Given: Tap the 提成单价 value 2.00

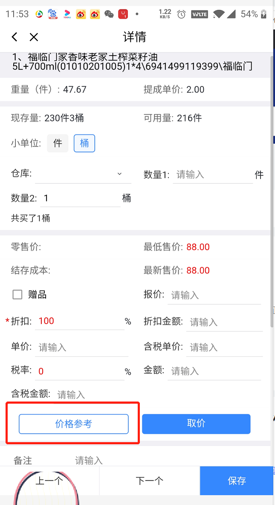Looking at the screenshot, I should click(195, 89).
